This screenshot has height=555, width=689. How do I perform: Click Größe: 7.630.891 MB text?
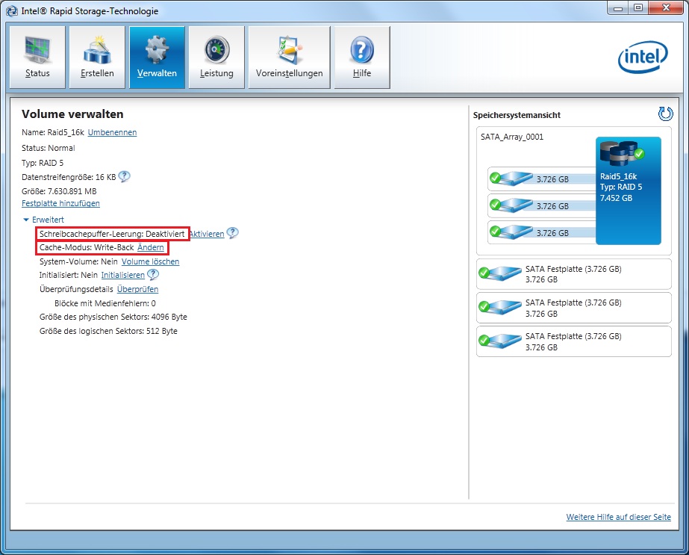[59, 191]
